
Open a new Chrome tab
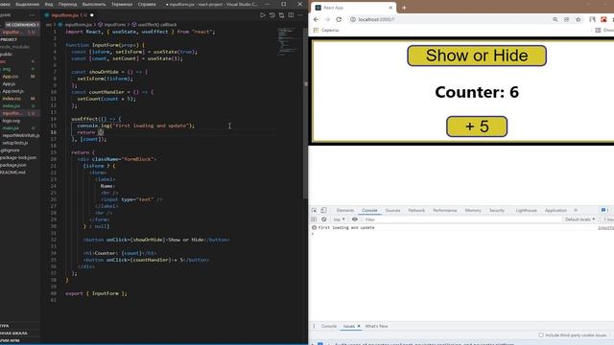click(x=404, y=8)
